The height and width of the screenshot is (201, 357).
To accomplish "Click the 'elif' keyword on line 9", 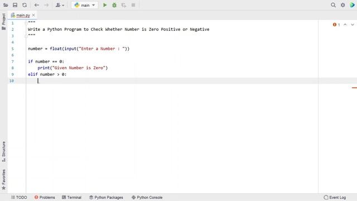I will 33,74.
